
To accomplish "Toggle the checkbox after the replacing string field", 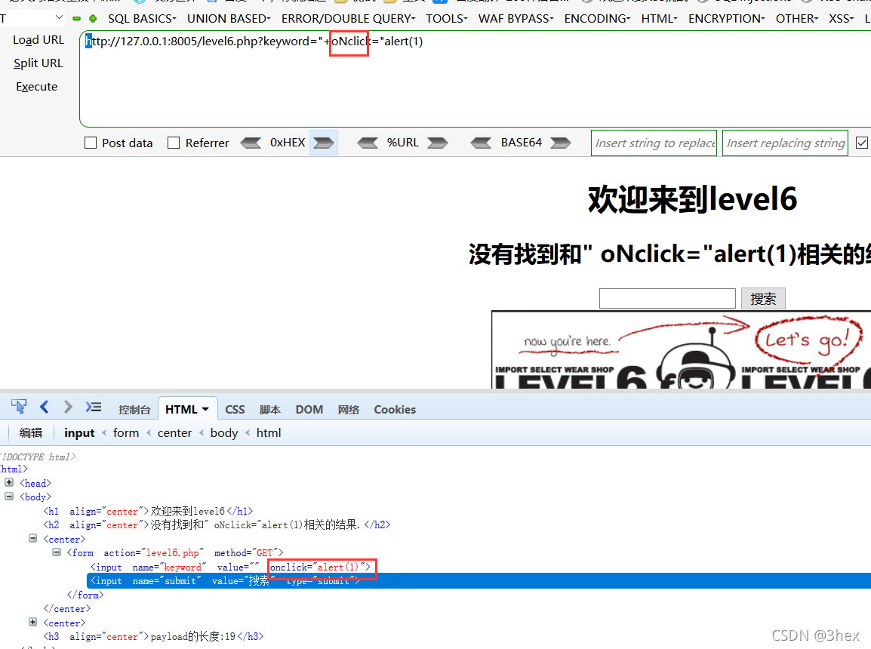I will (861, 143).
